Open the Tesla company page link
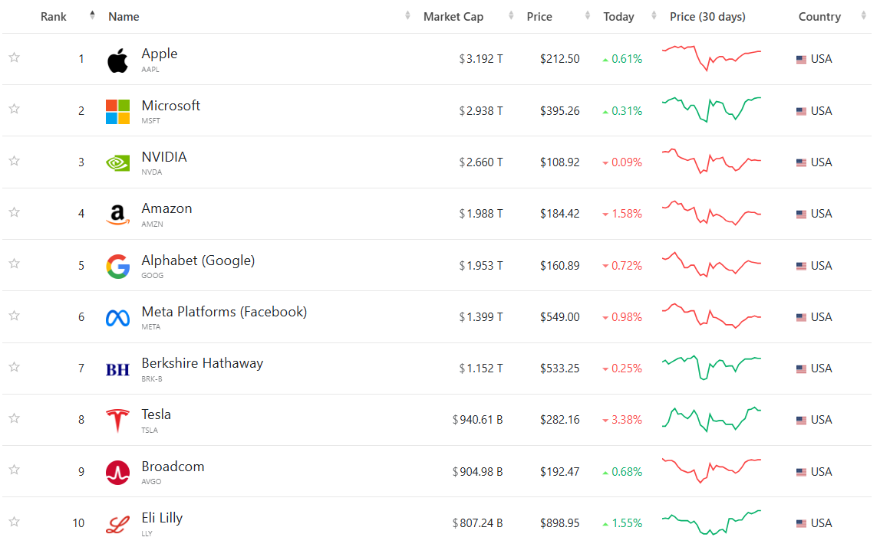 156,414
